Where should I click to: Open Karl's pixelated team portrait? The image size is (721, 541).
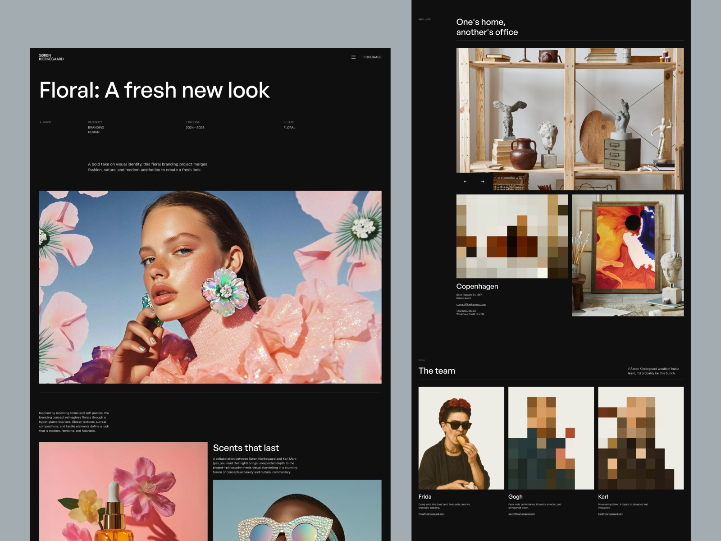pos(641,438)
